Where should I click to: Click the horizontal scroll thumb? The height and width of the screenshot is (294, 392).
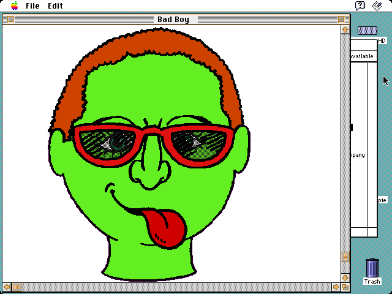(17, 287)
